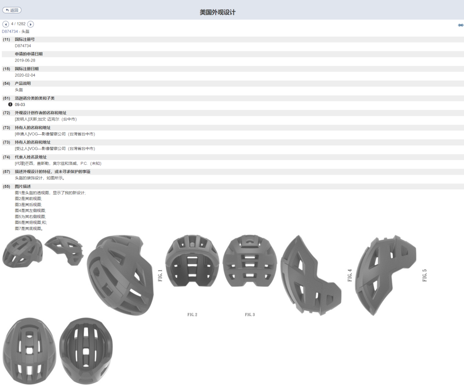464x390 pixels.
Task: Select description line 图1是头盔的透视图
Action: (50, 193)
